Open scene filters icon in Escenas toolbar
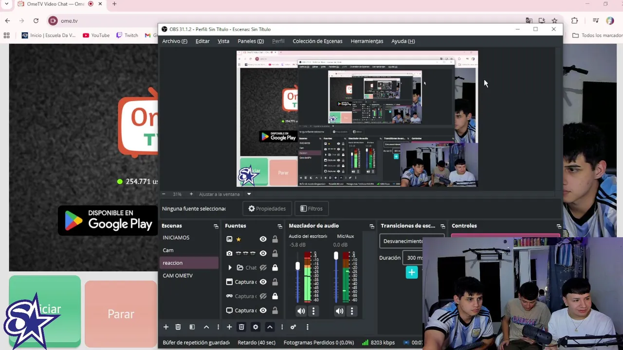Viewport: 623px width, 350px height. [x=192, y=327]
